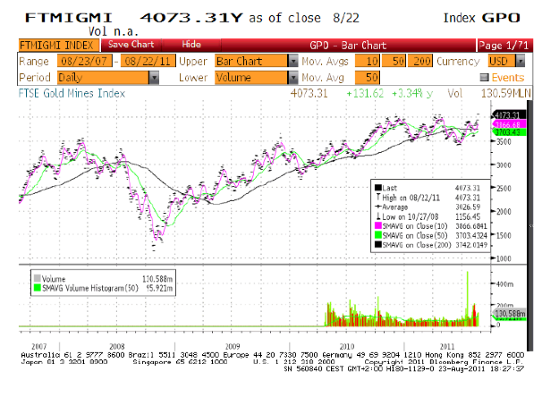
Task: Click the green SMAVG Volume Histogram swatch
Action: pyautogui.click(x=38, y=288)
